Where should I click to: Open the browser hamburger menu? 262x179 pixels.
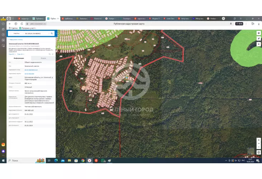click(x=240, y=19)
